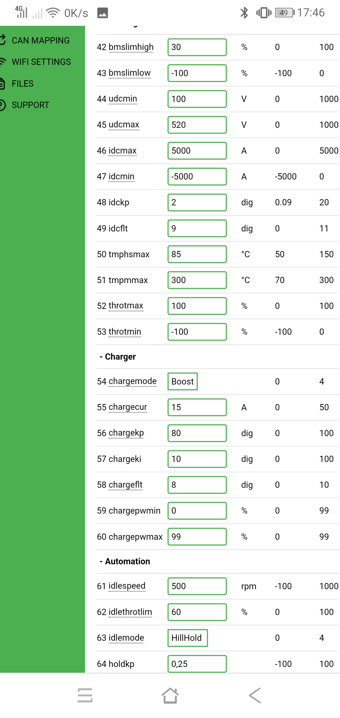This screenshot has height=718, width=340.
Task: Open the chargemode Boost dropdown
Action: [x=182, y=381]
